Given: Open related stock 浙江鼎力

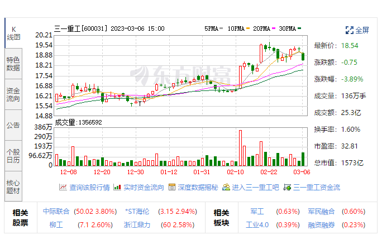Looking at the screenshot, I should 137,224.
